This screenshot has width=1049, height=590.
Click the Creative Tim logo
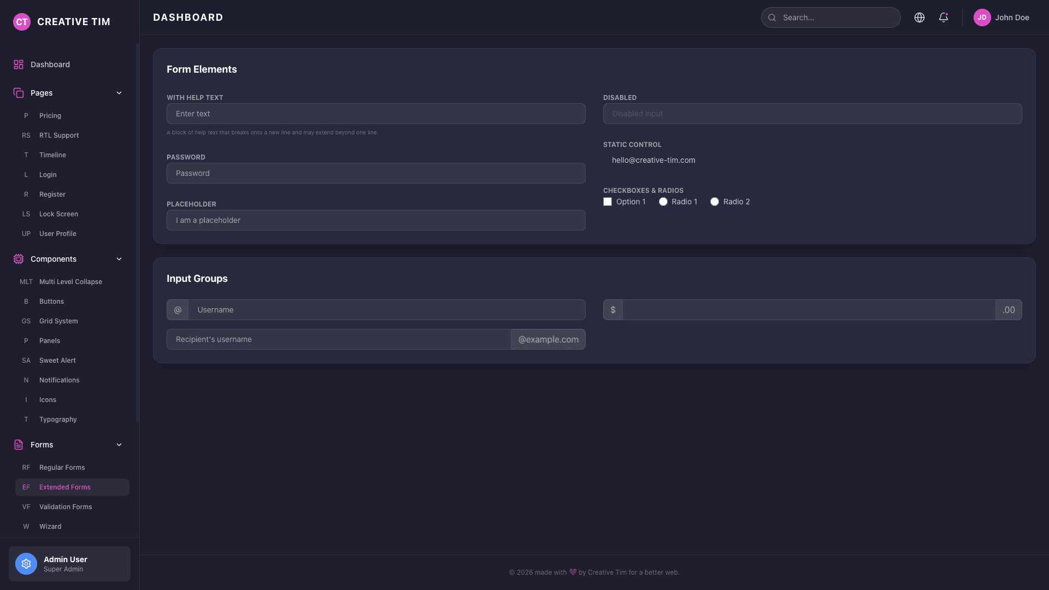22,22
